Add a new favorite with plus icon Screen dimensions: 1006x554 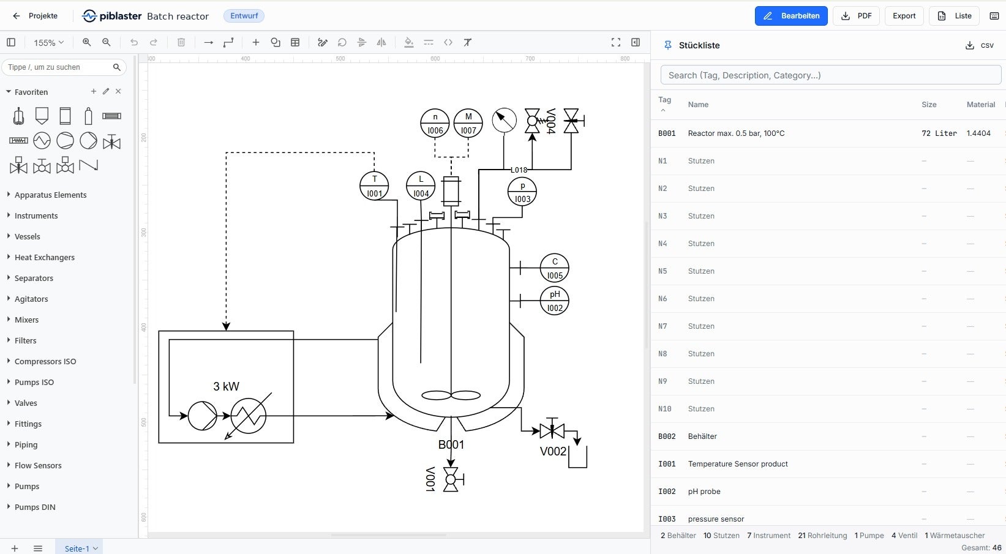pyautogui.click(x=94, y=91)
